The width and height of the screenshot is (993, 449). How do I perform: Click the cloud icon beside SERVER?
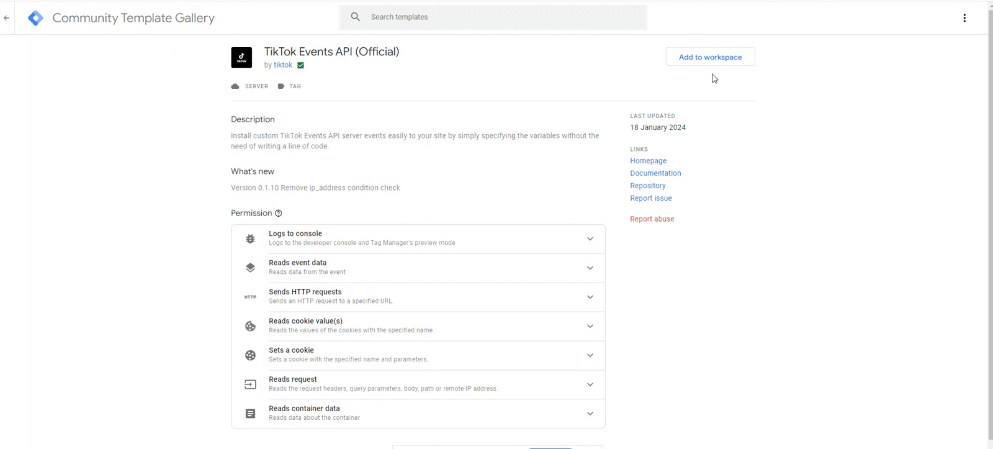pyautogui.click(x=235, y=86)
